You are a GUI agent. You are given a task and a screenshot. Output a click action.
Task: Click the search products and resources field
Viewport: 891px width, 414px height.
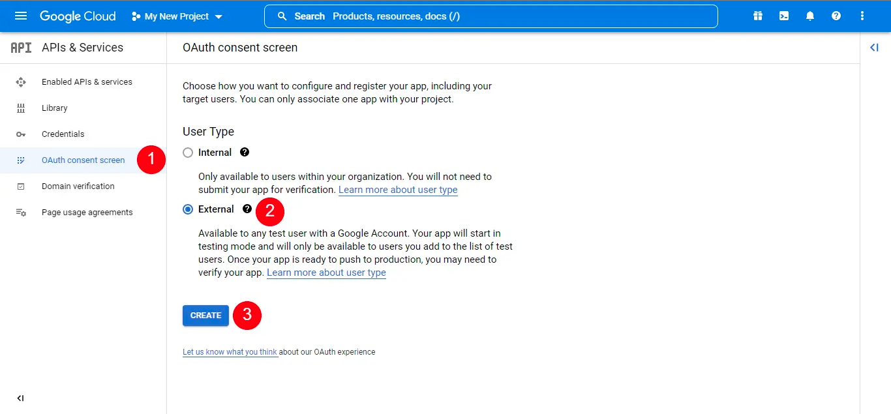491,16
